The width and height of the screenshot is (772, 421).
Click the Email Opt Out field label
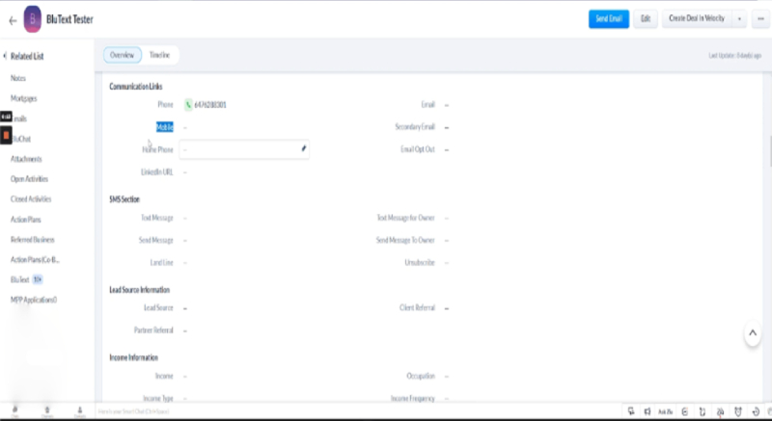[x=418, y=149]
